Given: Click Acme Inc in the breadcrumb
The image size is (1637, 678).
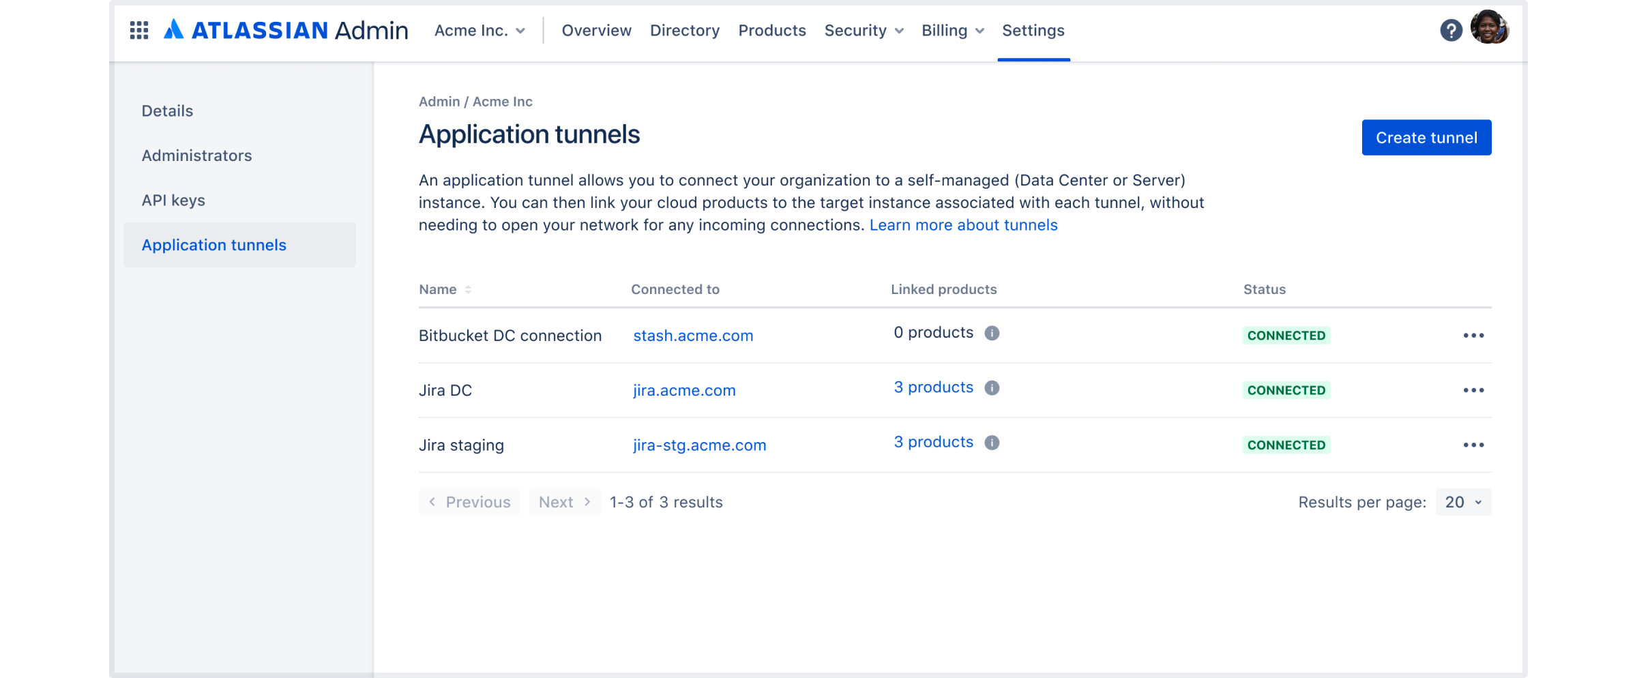Looking at the screenshot, I should 503,102.
